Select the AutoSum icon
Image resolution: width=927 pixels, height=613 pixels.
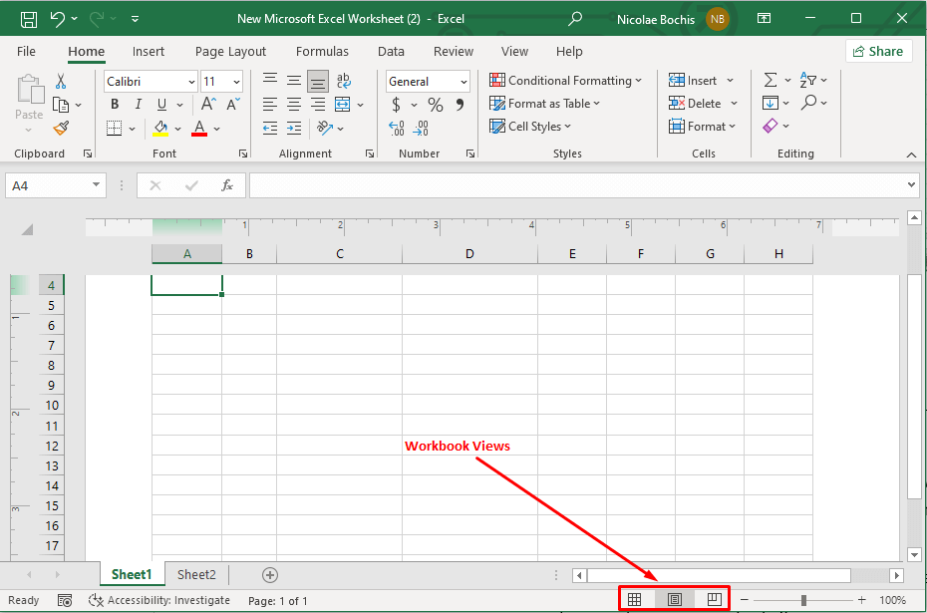click(771, 80)
